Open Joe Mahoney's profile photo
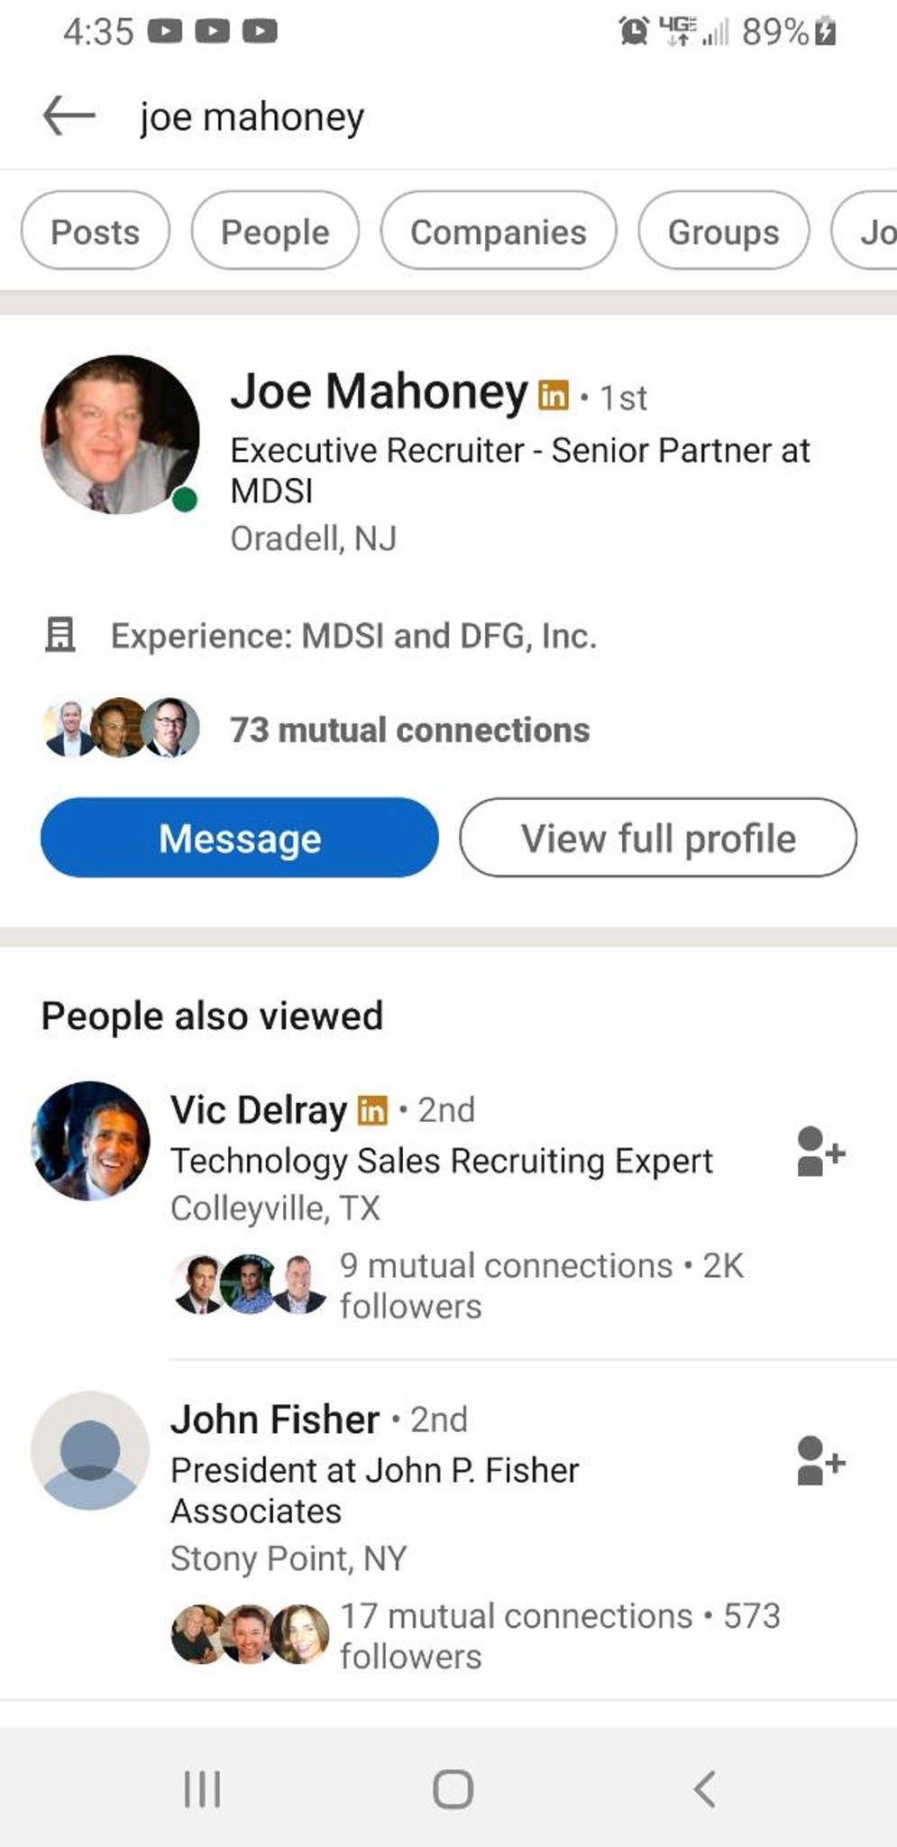The width and height of the screenshot is (897, 1847). coord(120,434)
